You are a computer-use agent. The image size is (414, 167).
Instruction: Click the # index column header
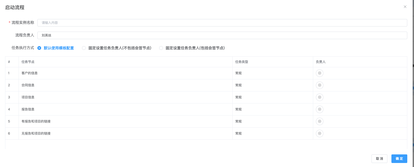pos(12,62)
